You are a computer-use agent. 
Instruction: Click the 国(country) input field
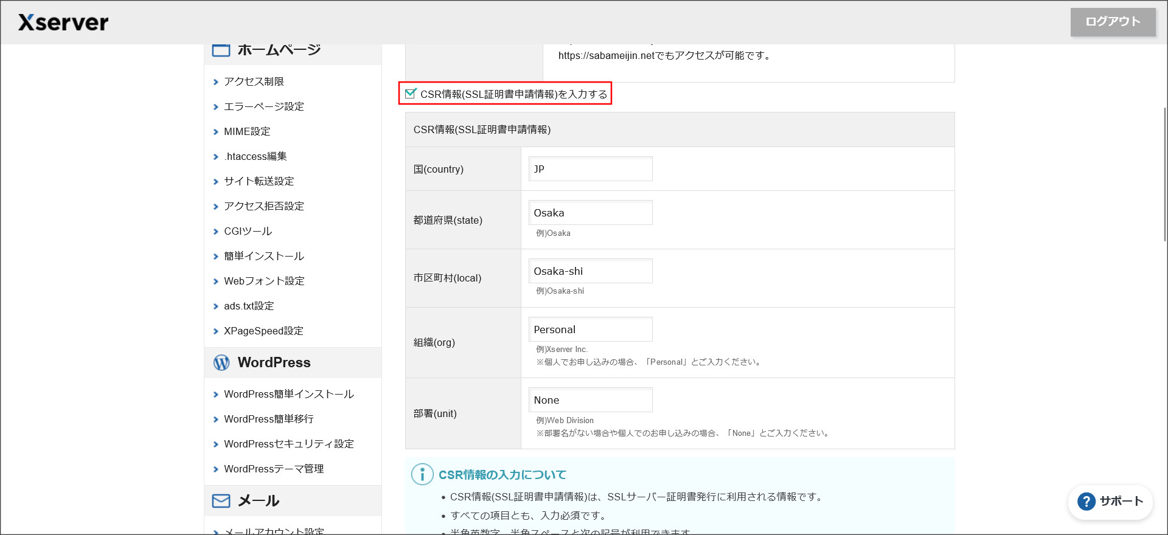(590, 169)
